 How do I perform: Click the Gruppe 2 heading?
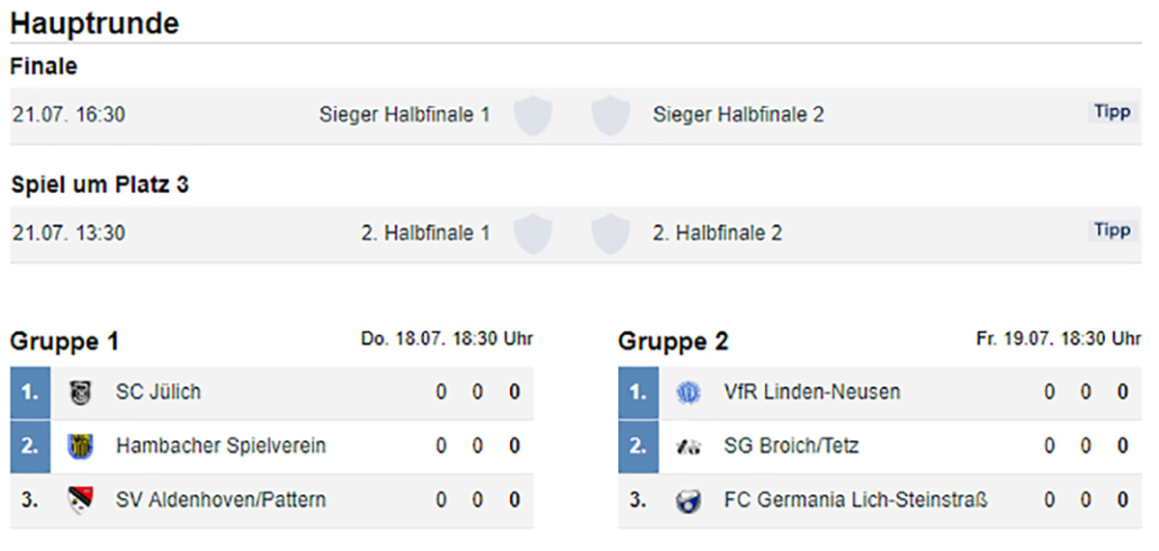point(673,342)
